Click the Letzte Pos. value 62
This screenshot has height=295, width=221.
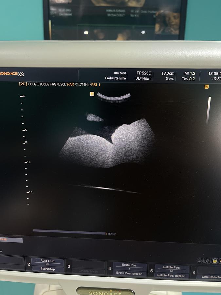(x=171, y=271)
